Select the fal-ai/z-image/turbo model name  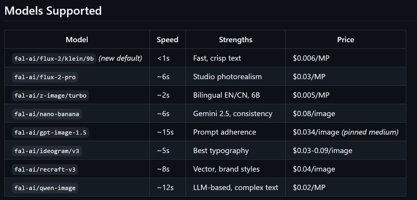(x=50, y=95)
